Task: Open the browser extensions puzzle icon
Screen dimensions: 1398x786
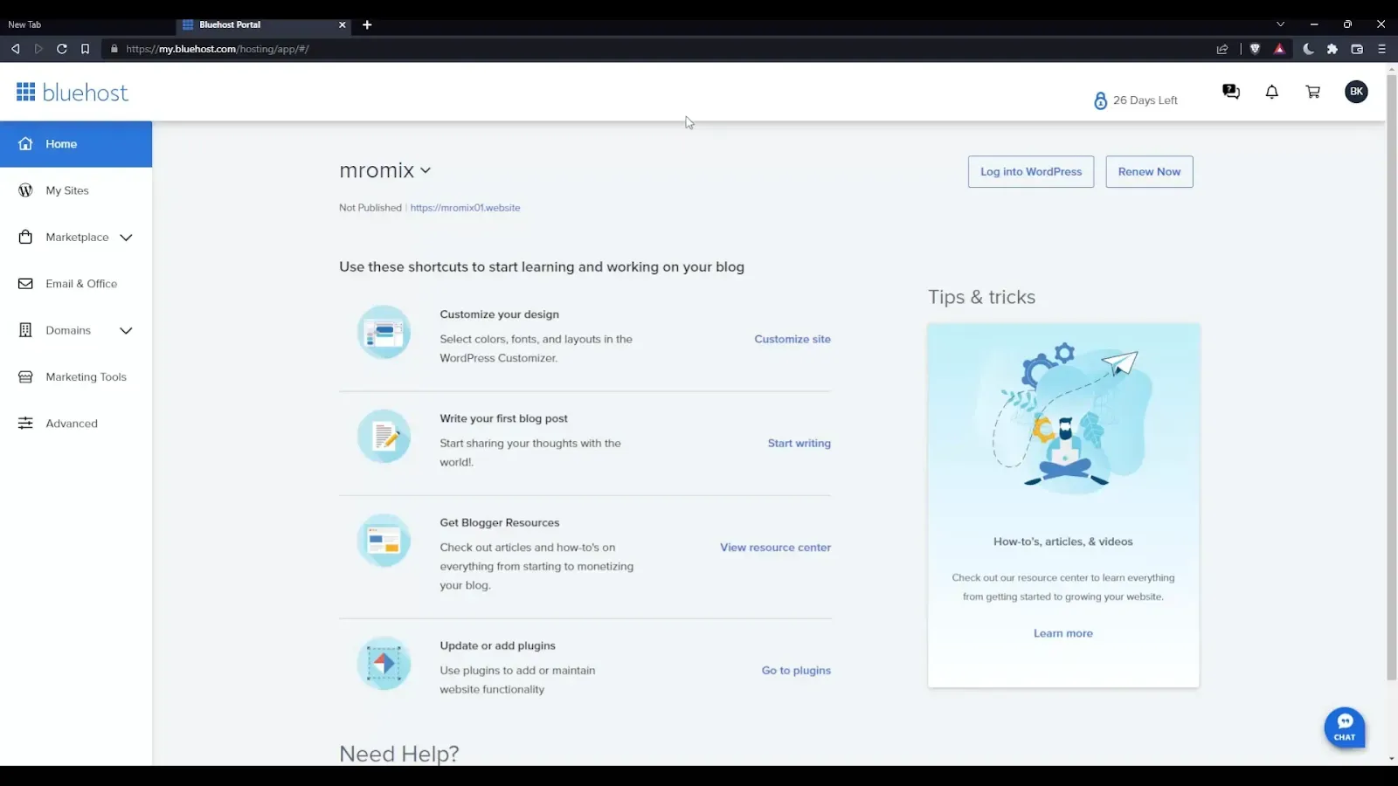Action: click(1332, 49)
